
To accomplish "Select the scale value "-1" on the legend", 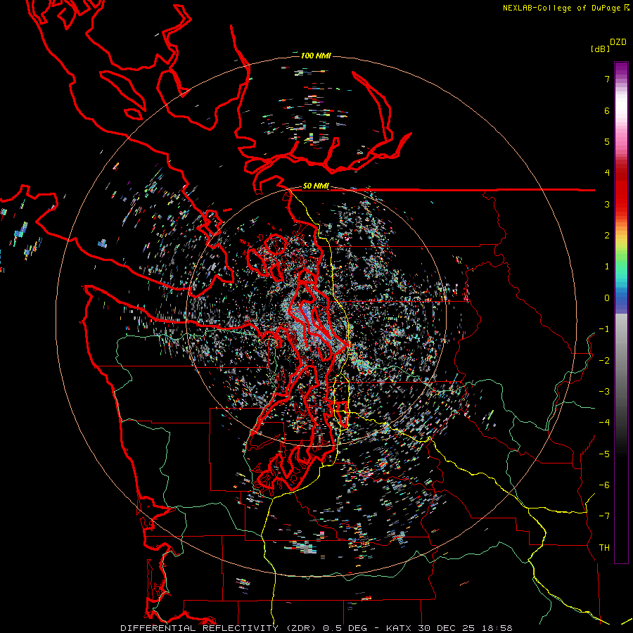I will click(x=604, y=329).
